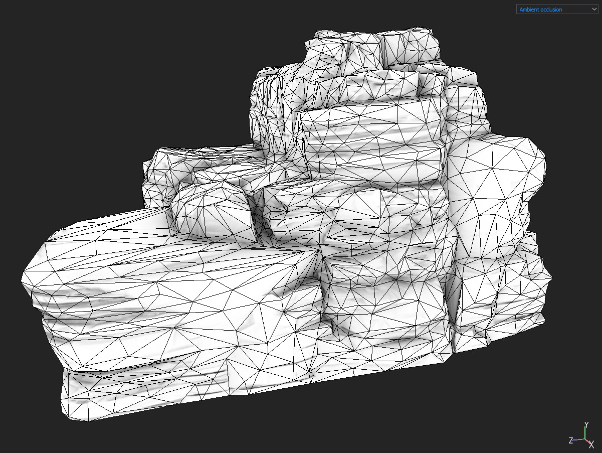Click the Y label of the orientation gizmo
The image size is (602, 453).
[x=586, y=424]
